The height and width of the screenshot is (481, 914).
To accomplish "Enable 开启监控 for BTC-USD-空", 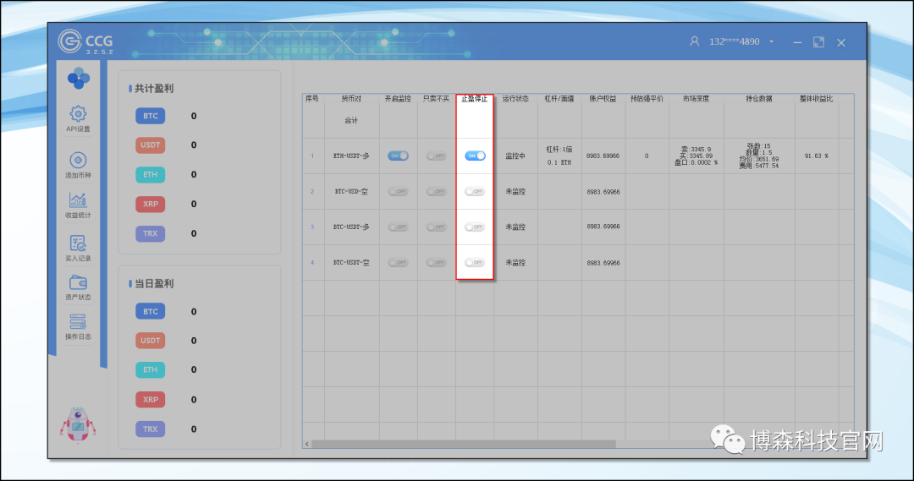I will [398, 192].
